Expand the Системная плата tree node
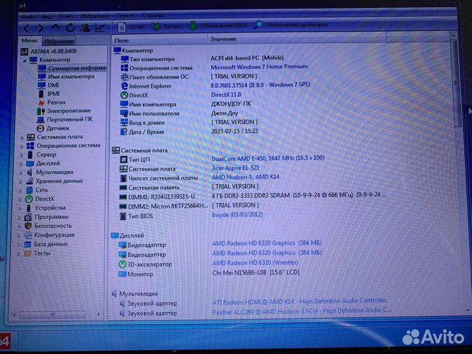This screenshot has height=354, width=472. click(22, 138)
